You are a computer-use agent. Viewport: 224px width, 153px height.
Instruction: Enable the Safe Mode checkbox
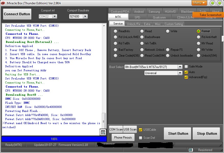click(186, 66)
